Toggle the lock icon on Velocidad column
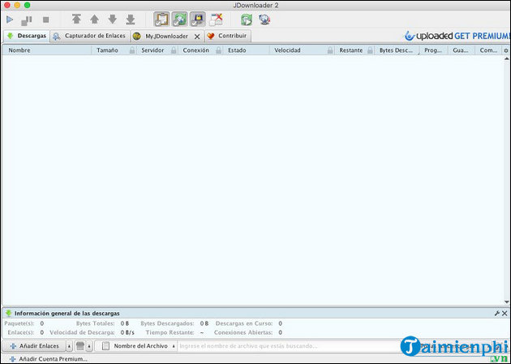The width and height of the screenshot is (511, 364). (330, 50)
